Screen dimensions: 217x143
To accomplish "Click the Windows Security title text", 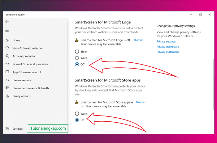I will (x=15, y=15).
